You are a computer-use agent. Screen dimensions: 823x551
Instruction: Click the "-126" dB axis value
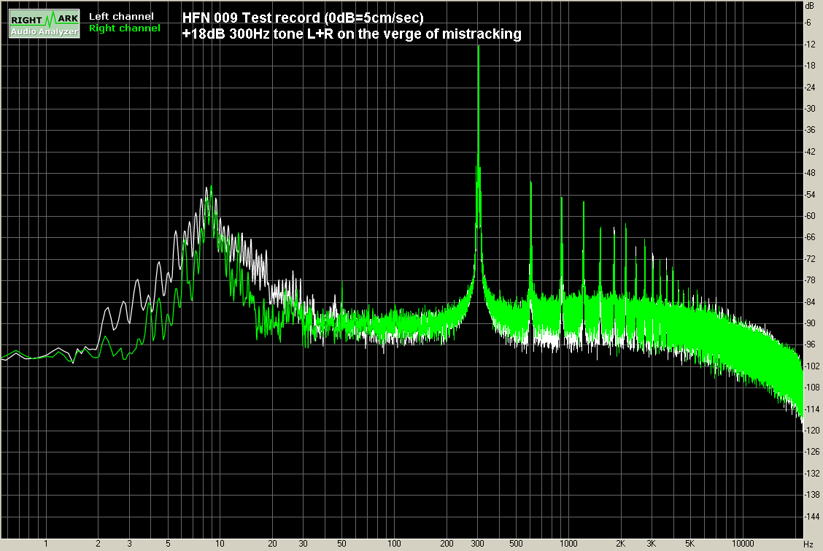click(x=812, y=452)
